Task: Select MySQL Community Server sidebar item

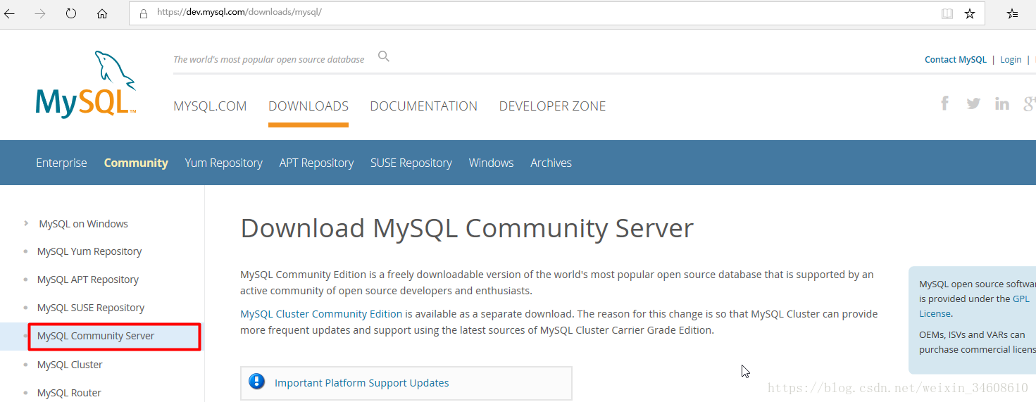Action: 96,336
